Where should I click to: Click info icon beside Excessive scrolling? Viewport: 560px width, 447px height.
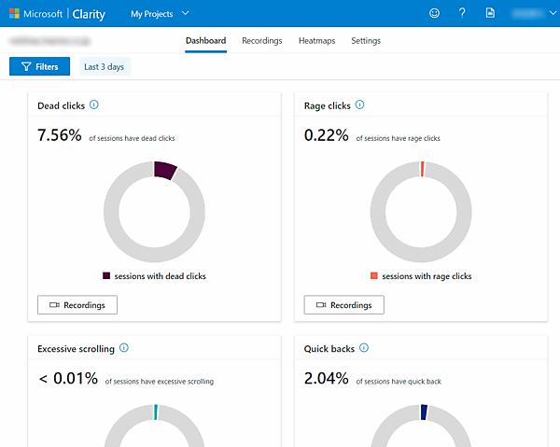[x=124, y=348]
